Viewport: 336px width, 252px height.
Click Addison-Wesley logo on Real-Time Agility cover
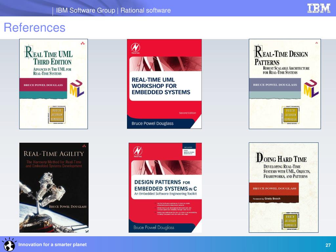[84, 146]
